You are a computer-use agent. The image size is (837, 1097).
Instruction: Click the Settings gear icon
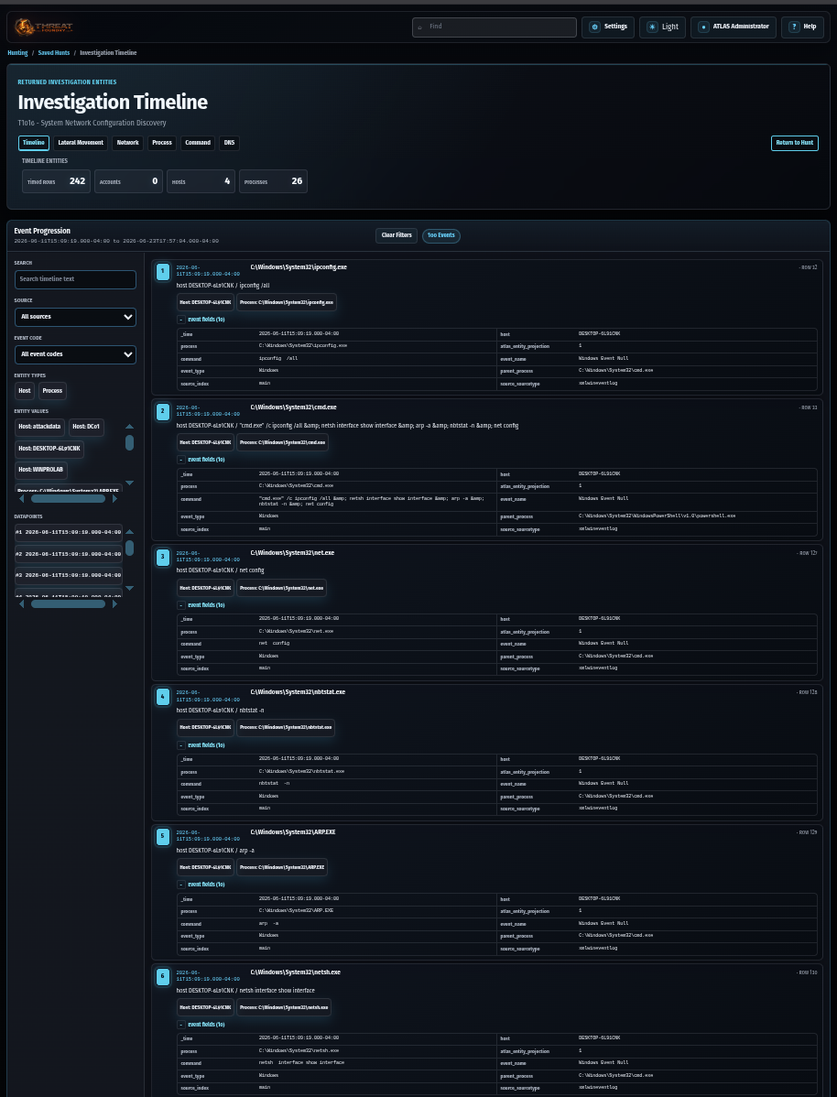coord(595,27)
